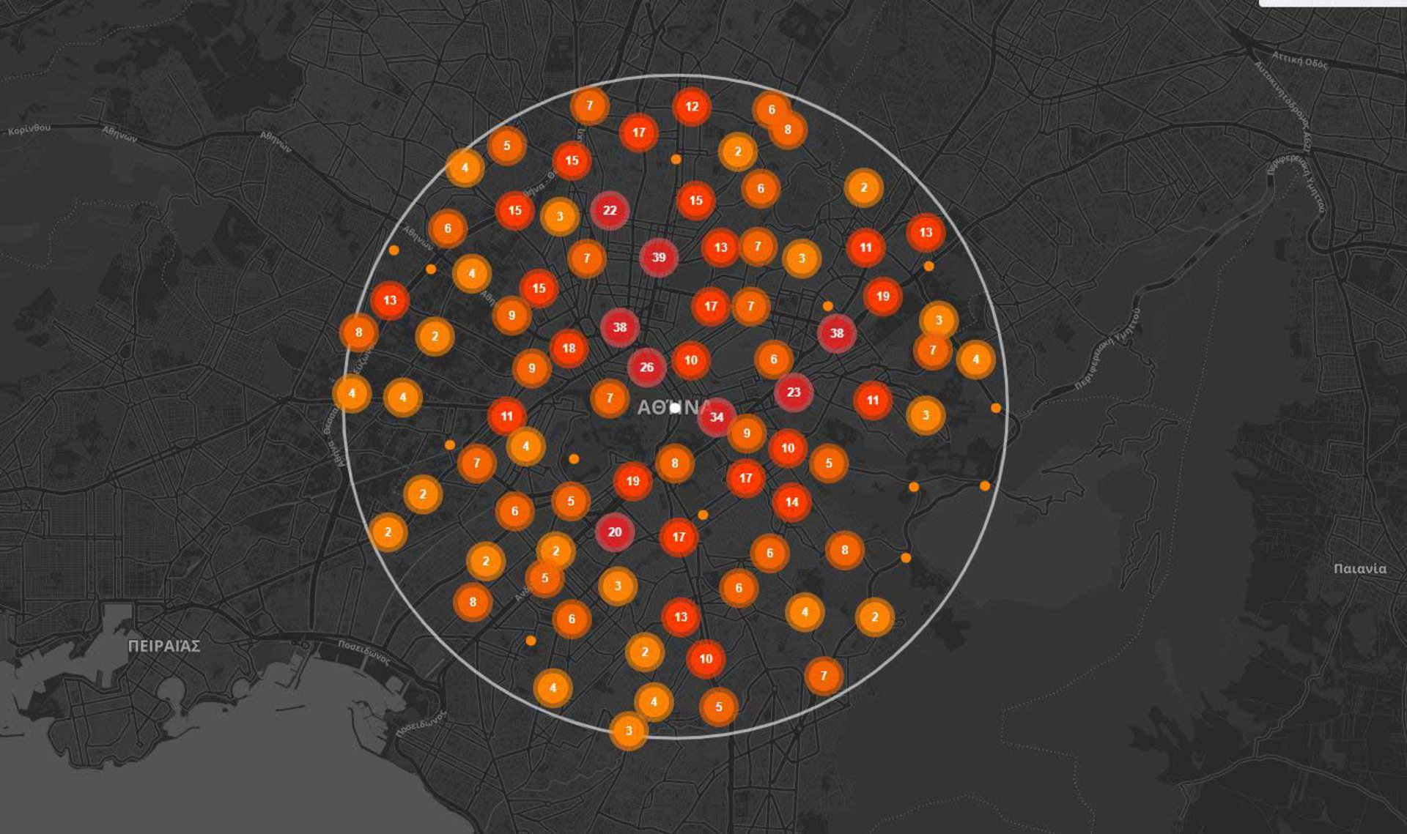Open the 9 cluster touching the 34 cluster

point(747,433)
